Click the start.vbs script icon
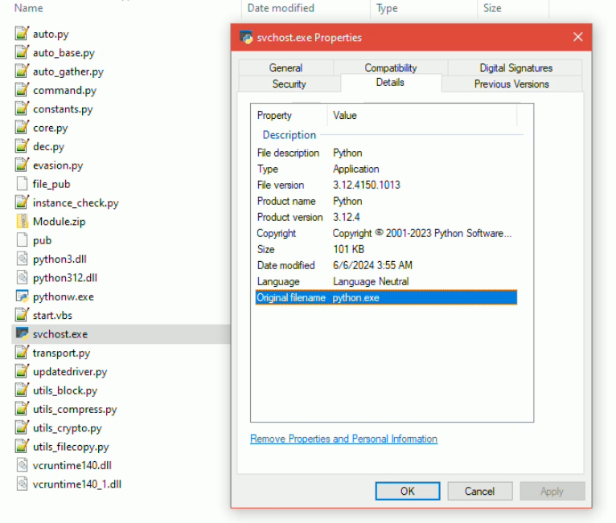This screenshot has width=616, height=523. click(22, 315)
